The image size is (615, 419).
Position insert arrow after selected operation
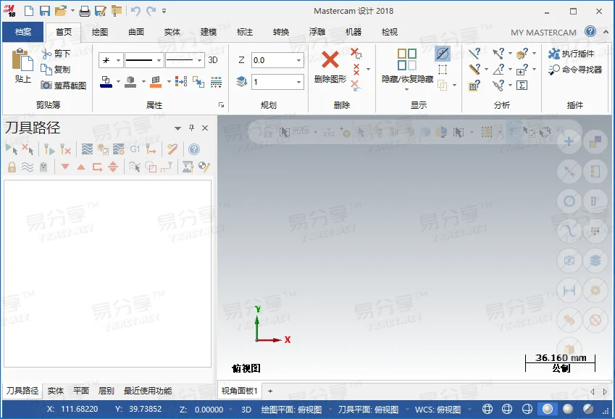pyautogui.click(x=97, y=167)
